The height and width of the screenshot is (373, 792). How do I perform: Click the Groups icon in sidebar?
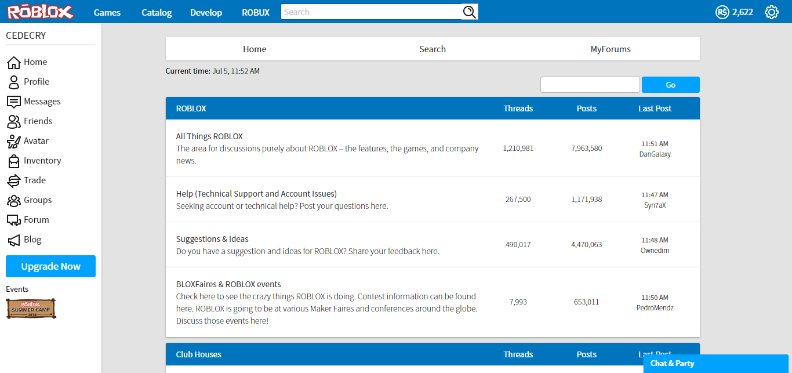click(14, 200)
